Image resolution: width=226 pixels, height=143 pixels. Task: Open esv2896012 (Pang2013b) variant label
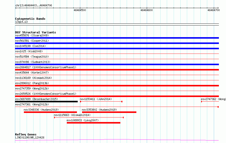(x=32, y=83)
